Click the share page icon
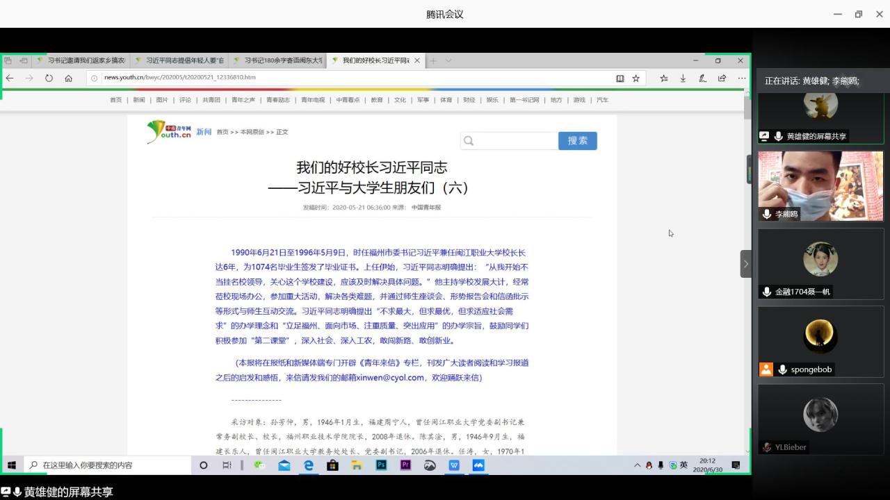 (x=722, y=78)
